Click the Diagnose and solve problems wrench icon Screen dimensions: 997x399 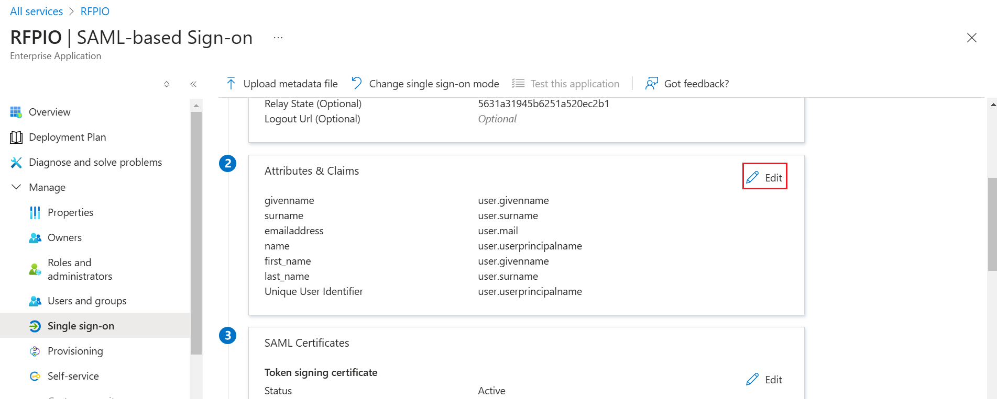[x=16, y=162]
